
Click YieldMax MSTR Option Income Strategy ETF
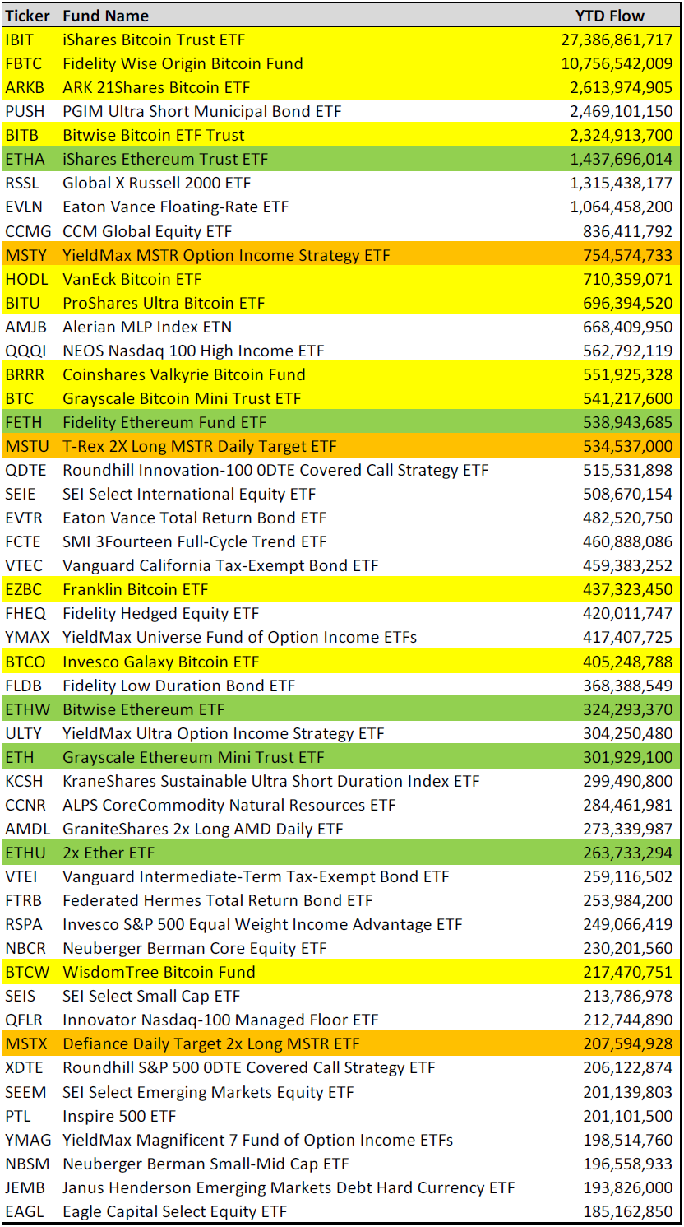227,255
